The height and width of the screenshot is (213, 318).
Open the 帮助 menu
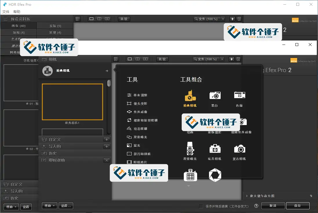pyautogui.click(x=16, y=12)
